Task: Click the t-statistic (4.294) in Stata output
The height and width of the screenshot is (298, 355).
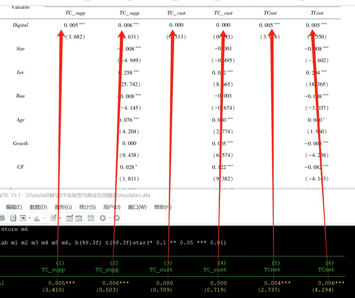Action: tap(323, 290)
